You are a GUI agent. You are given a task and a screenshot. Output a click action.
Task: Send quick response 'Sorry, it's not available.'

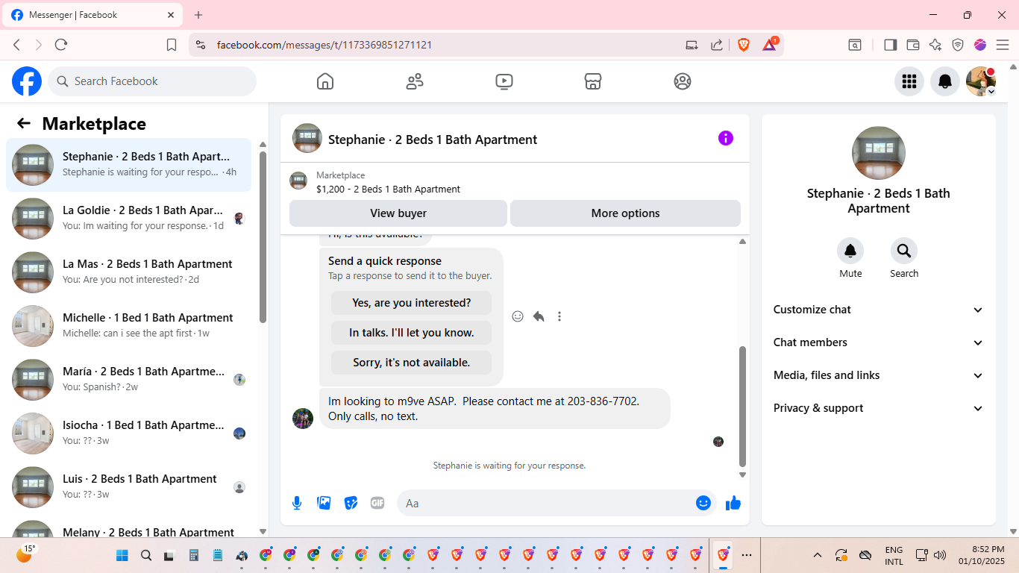click(412, 363)
